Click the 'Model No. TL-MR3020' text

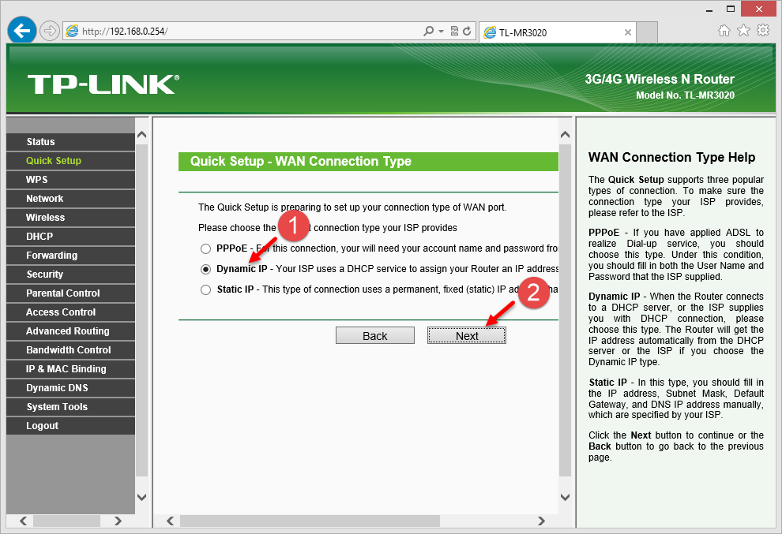pos(686,95)
